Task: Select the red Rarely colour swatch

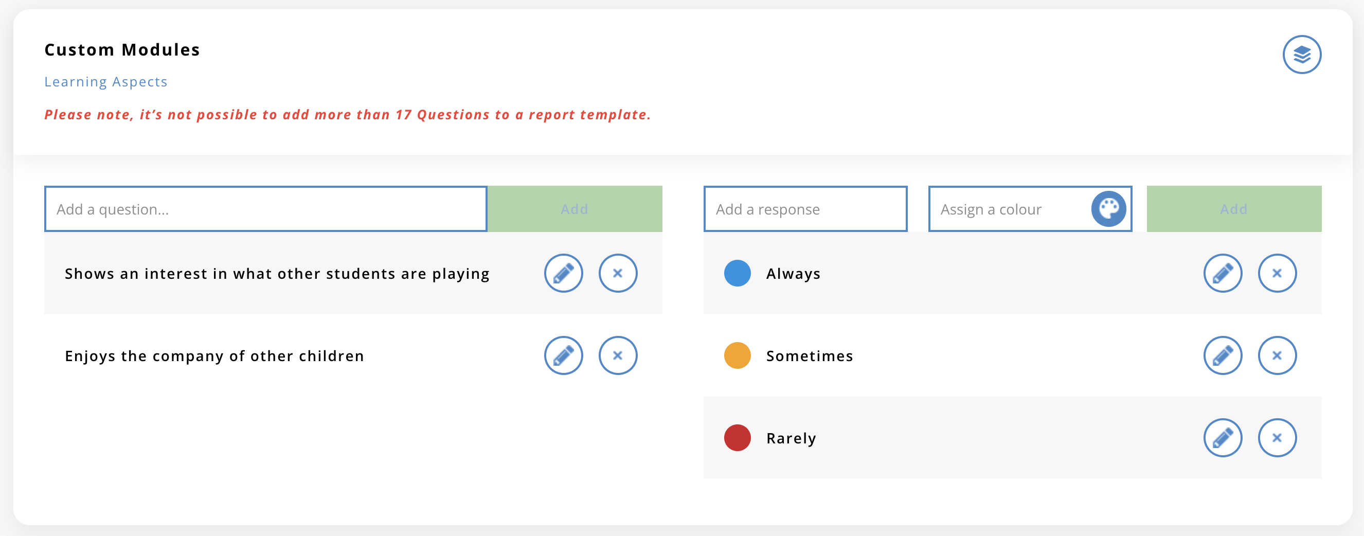Action: (x=737, y=438)
